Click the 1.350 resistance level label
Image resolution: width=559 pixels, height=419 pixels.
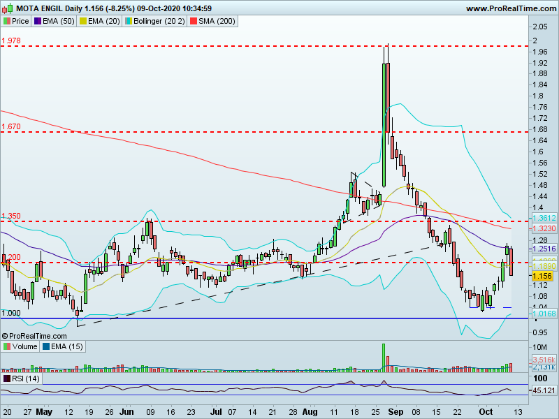[11, 216]
